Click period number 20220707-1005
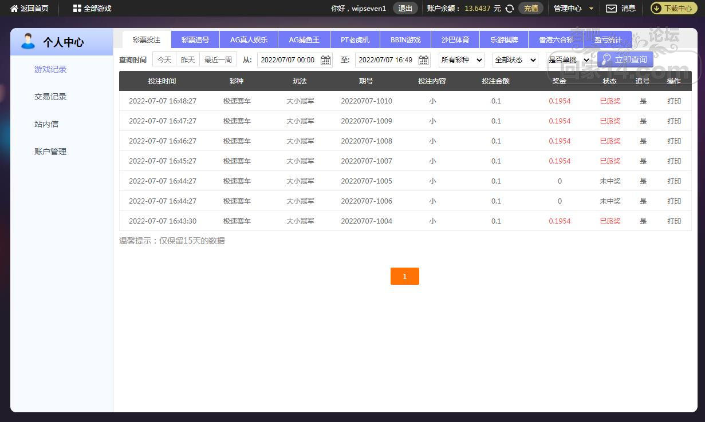The height and width of the screenshot is (422, 705). coord(367,181)
